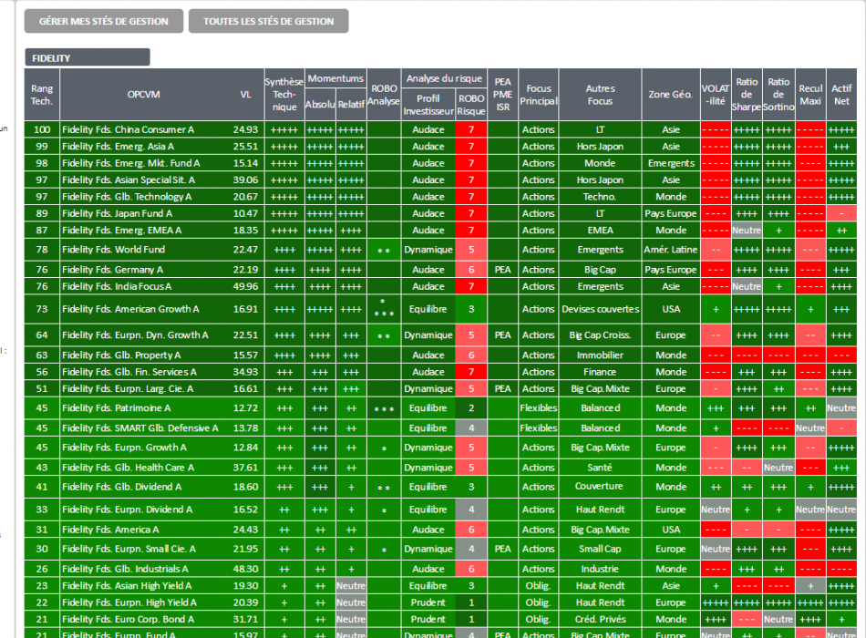Click the Ratio de Sharpe header

[747, 95]
